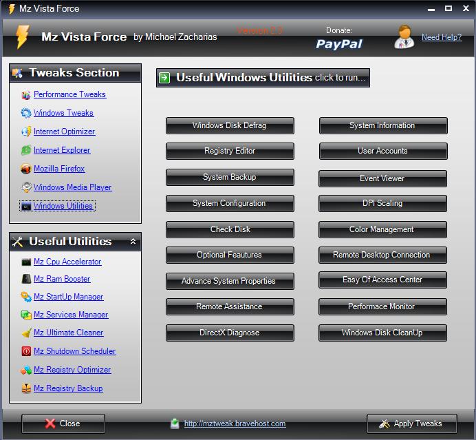476x440 pixels.
Task: Launch Mz Ultimate Cleaner
Action: click(x=69, y=333)
